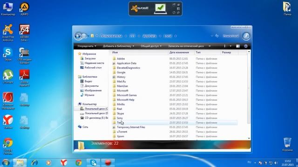This screenshot has height=167, width=298.
Task: Expand the toolbar overflow chevron
Action: pos(210,46)
